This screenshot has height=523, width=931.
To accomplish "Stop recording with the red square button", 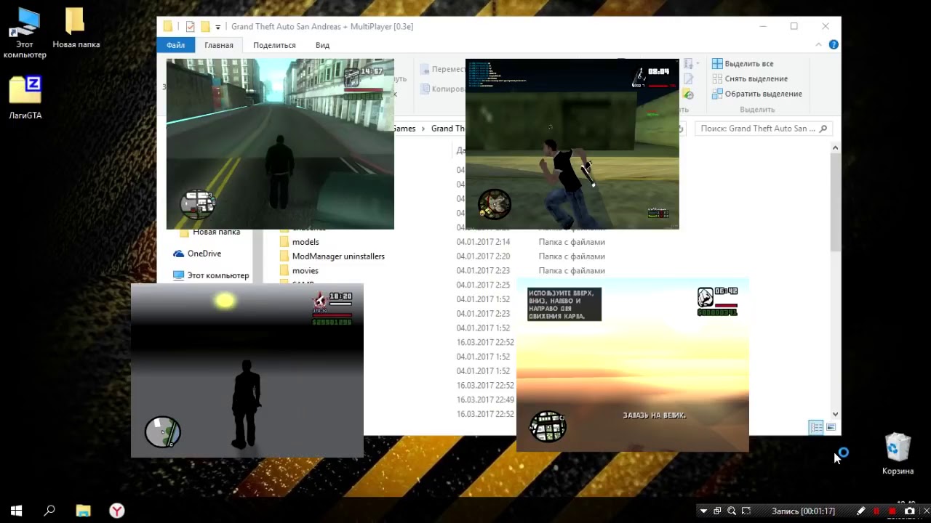I will 892,511.
